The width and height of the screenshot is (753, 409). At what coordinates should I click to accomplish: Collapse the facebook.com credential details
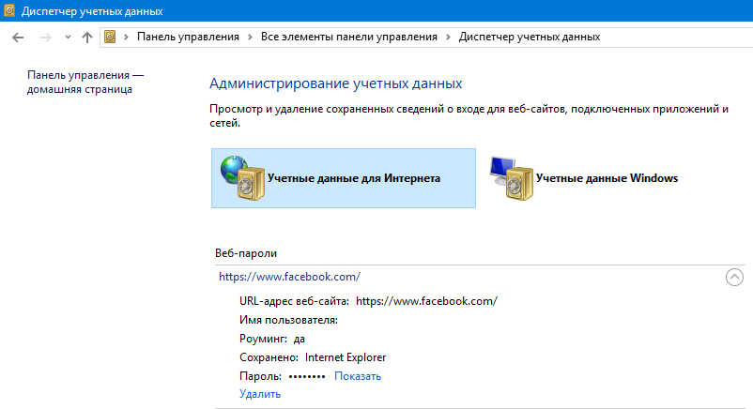(x=734, y=277)
